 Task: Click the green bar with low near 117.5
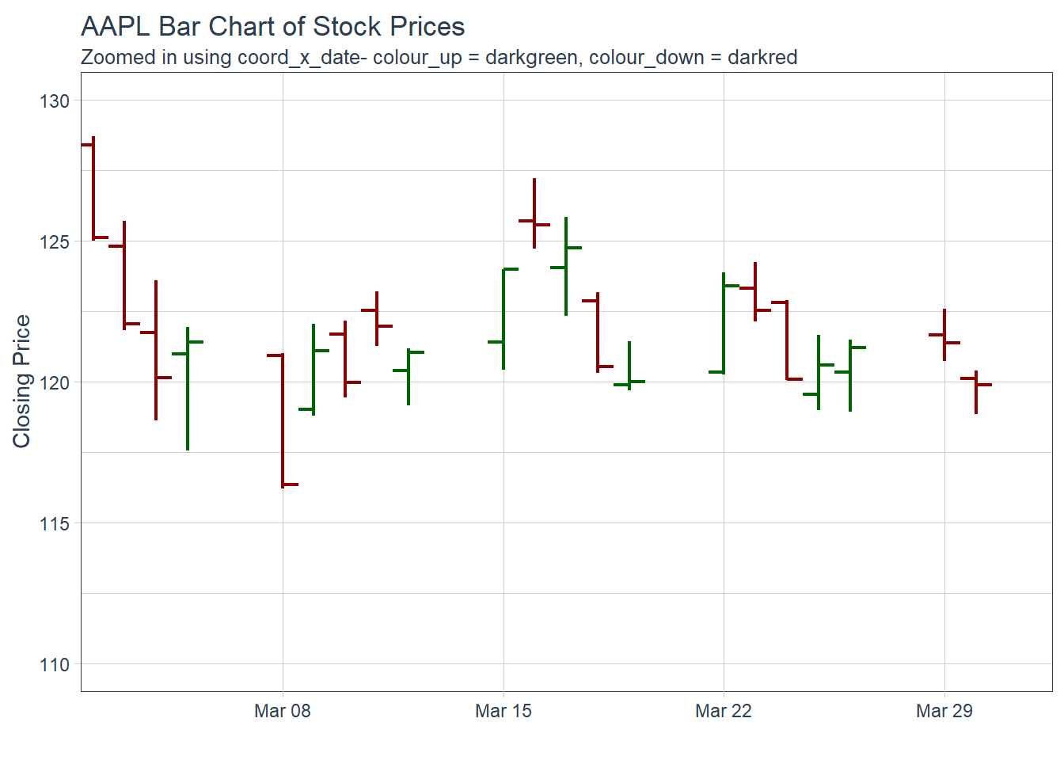(188, 388)
